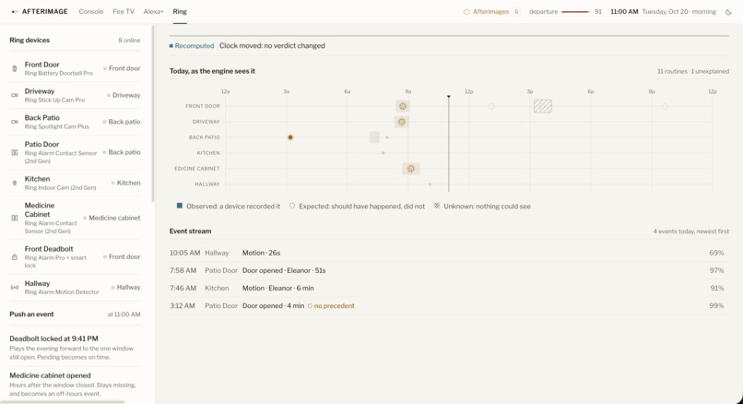743x404 pixels.
Task: Click the Unknown legend hatched icon
Action: tap(437, 206)
